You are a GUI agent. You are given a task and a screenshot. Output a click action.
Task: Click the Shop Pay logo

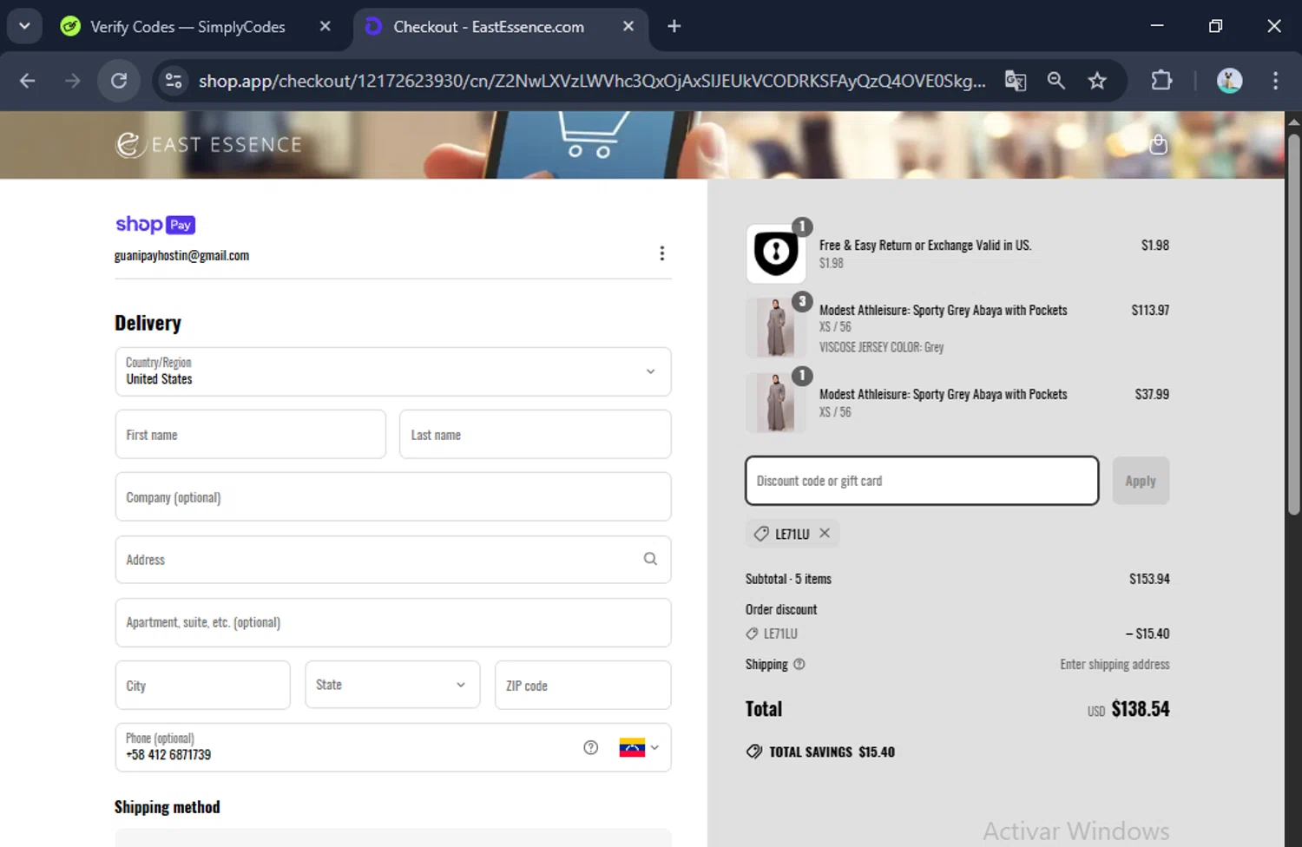pos(155,225)
